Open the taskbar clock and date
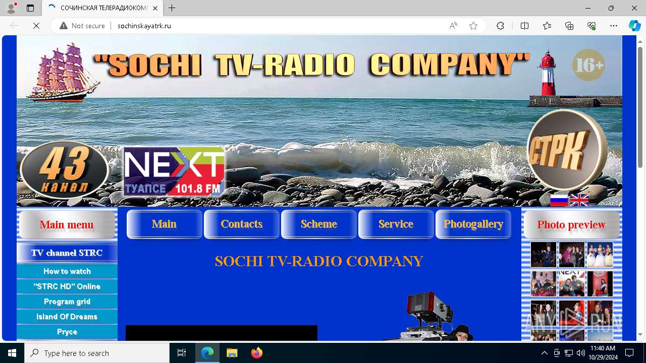The image size is (646, 363). coord(603,353)
